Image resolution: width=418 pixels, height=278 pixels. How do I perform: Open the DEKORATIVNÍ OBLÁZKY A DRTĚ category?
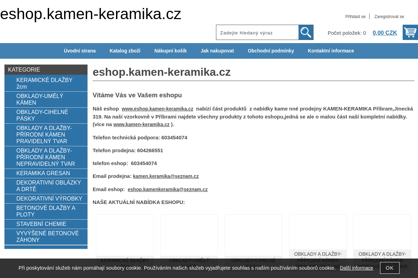(49, 186)
